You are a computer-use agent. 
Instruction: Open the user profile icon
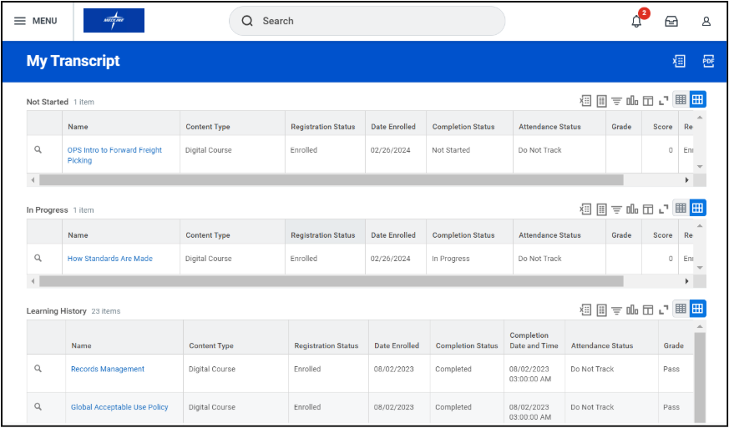click(x=706, y=21)
